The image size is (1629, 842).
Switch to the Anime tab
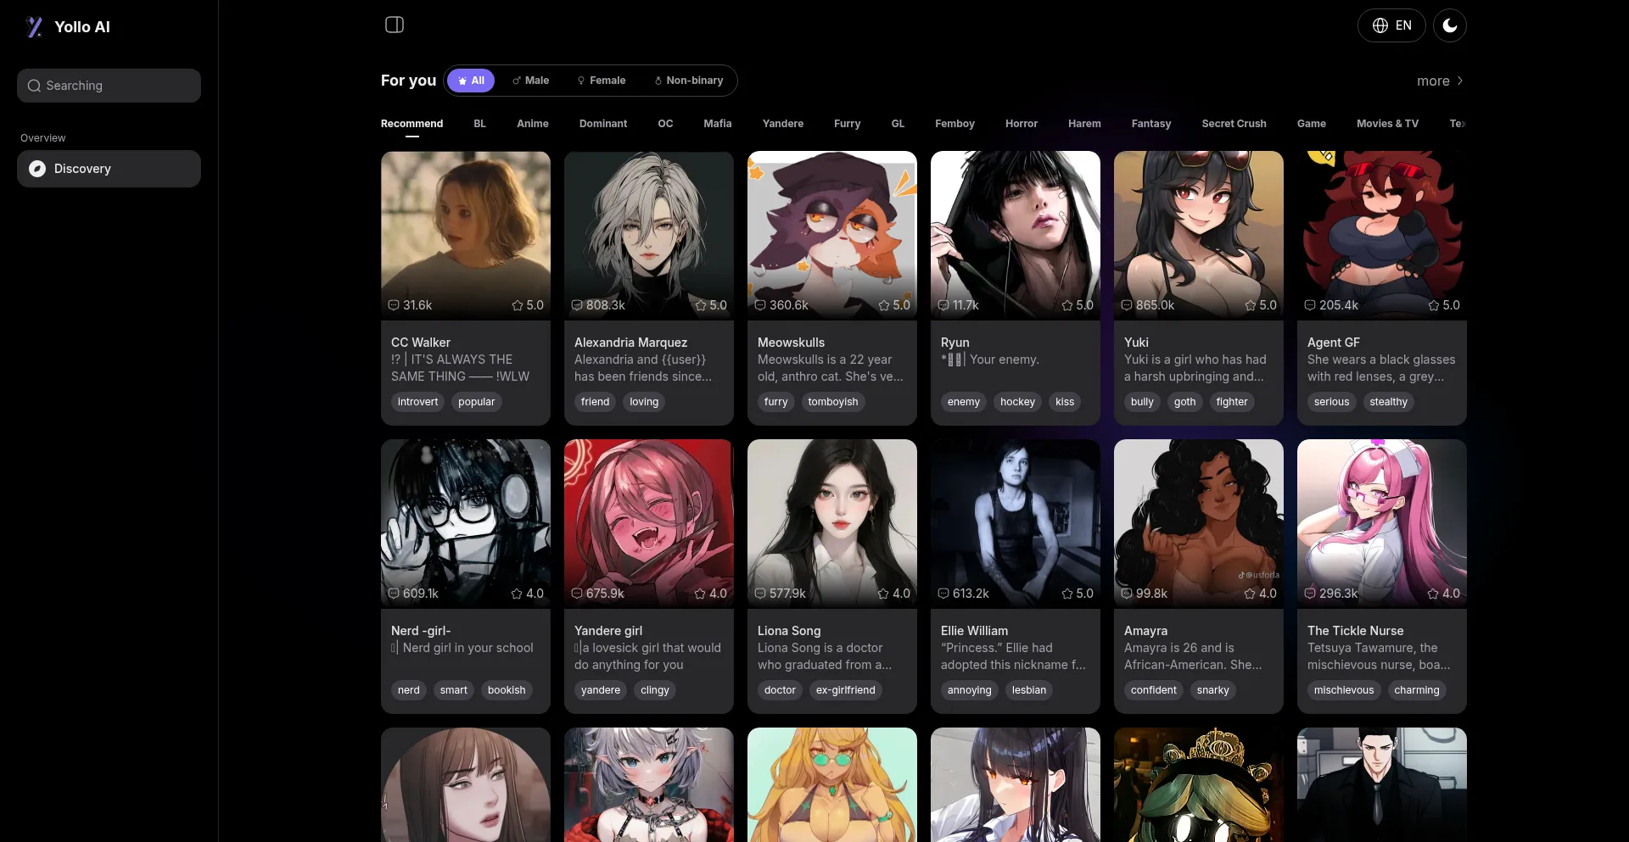click(532, 124)
